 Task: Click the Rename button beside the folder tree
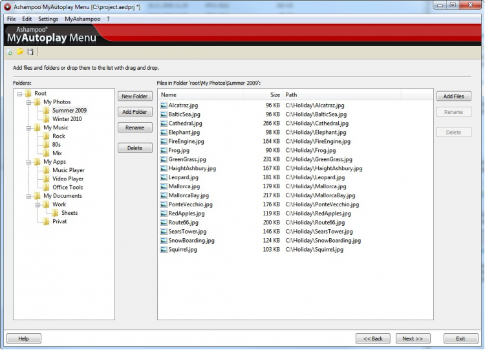point(135,127)
